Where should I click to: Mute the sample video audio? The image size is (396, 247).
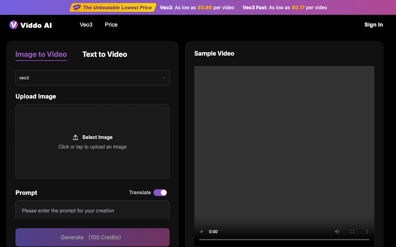337,232
